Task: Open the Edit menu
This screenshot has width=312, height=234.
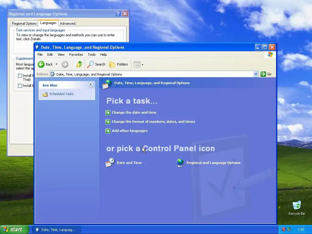Action: click(50, 55)
